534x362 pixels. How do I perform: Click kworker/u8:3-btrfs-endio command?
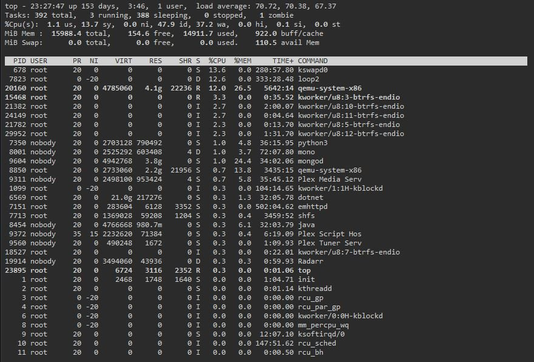tap(349, 97)
